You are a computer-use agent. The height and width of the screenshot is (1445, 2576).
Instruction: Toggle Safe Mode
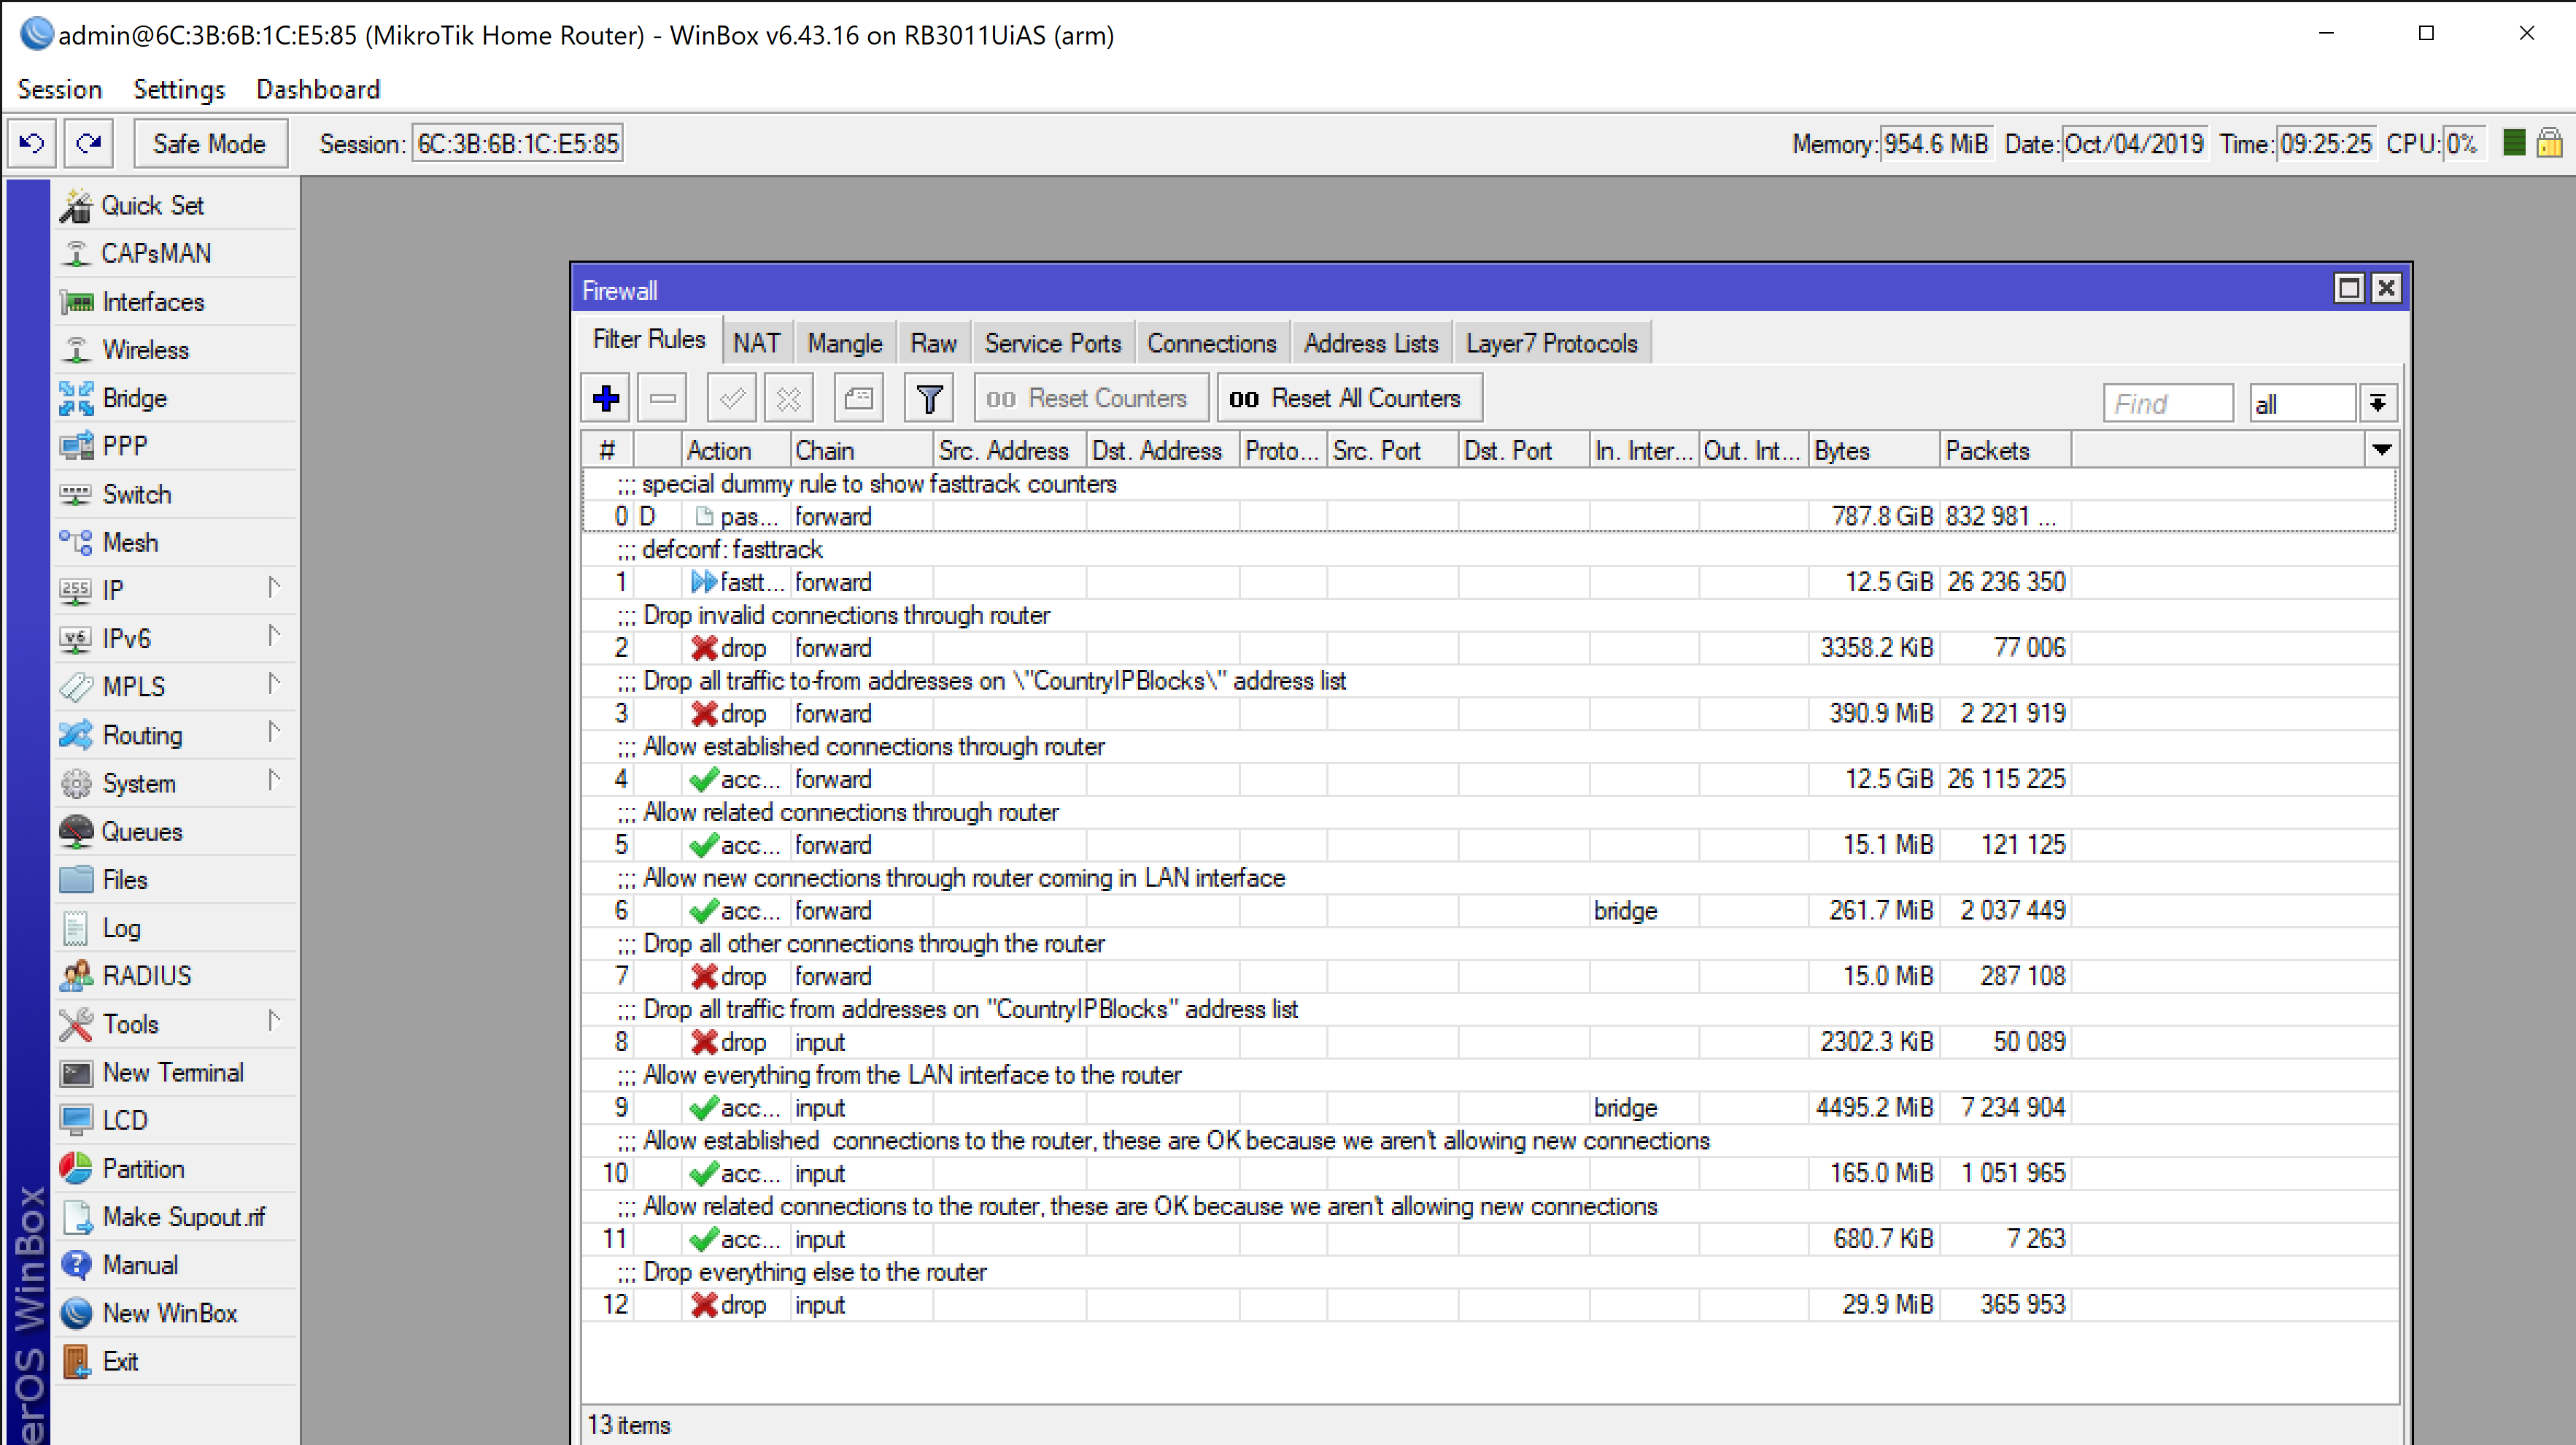[x=210, y=144]
